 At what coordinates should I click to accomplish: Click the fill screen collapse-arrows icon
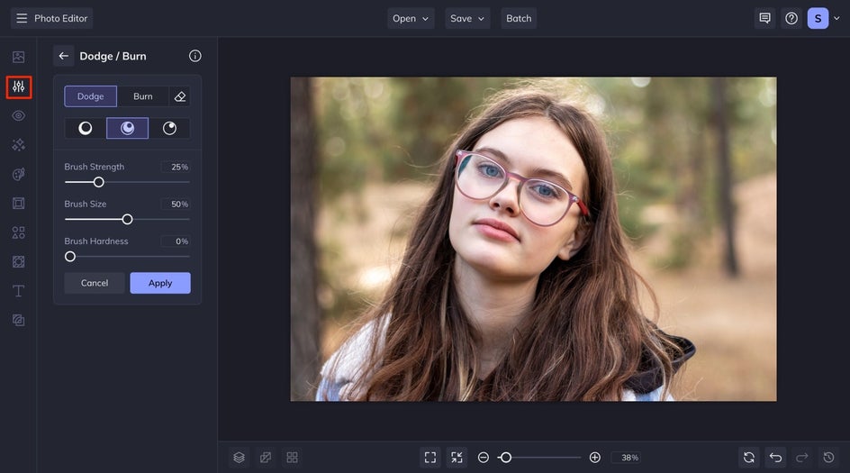(457, 458)
